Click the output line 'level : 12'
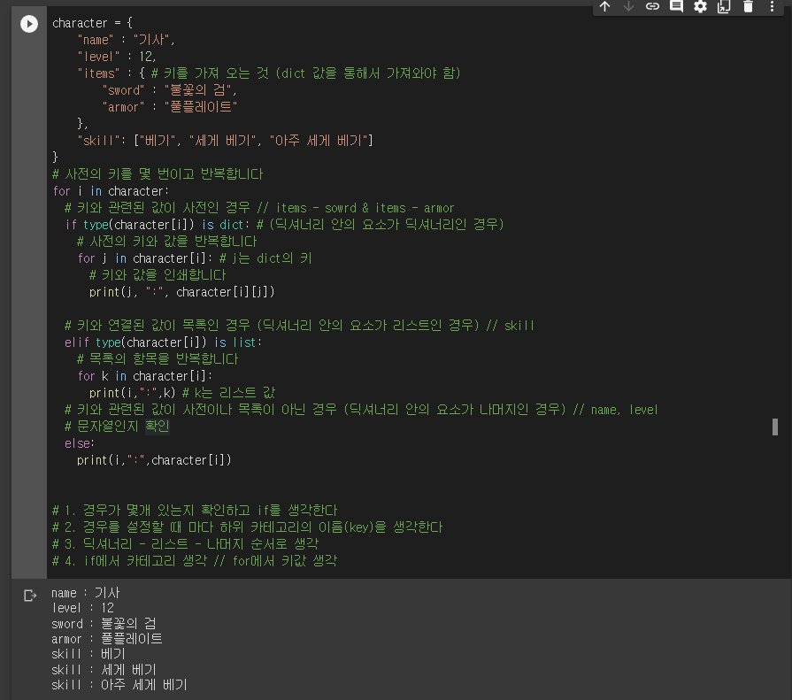The image size is (792, 700). [x=82, y=608]
